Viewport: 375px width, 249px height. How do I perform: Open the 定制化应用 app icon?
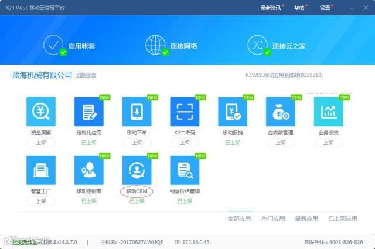88,112
